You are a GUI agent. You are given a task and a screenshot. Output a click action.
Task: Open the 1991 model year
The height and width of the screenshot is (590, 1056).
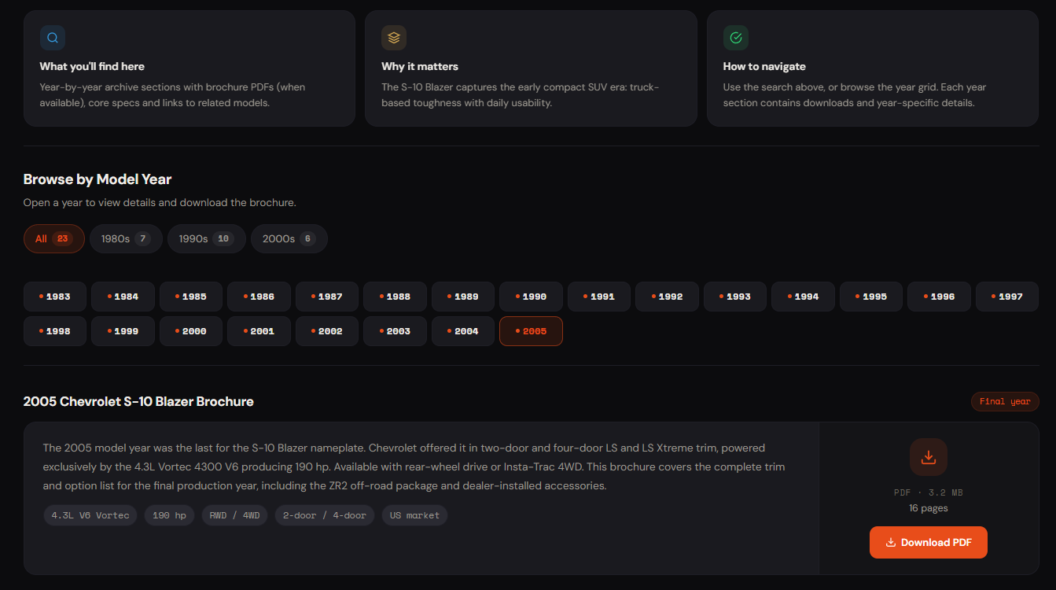tap(599, 297)
